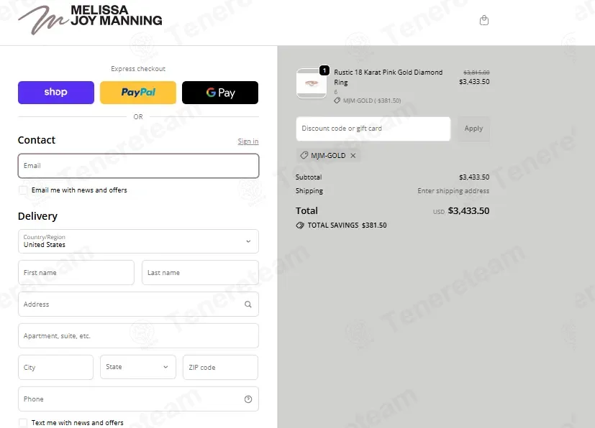The height and width of the screenshot is (428, 595).
Task: Click the TOTAL SAVINGS $381.50 text
Action: click(x=347, y=225)
